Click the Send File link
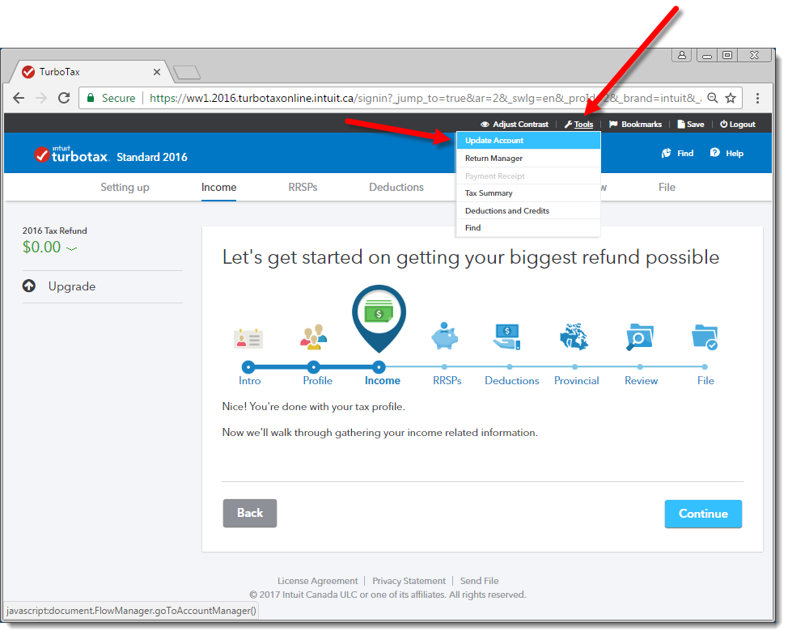 pos(480,581)
